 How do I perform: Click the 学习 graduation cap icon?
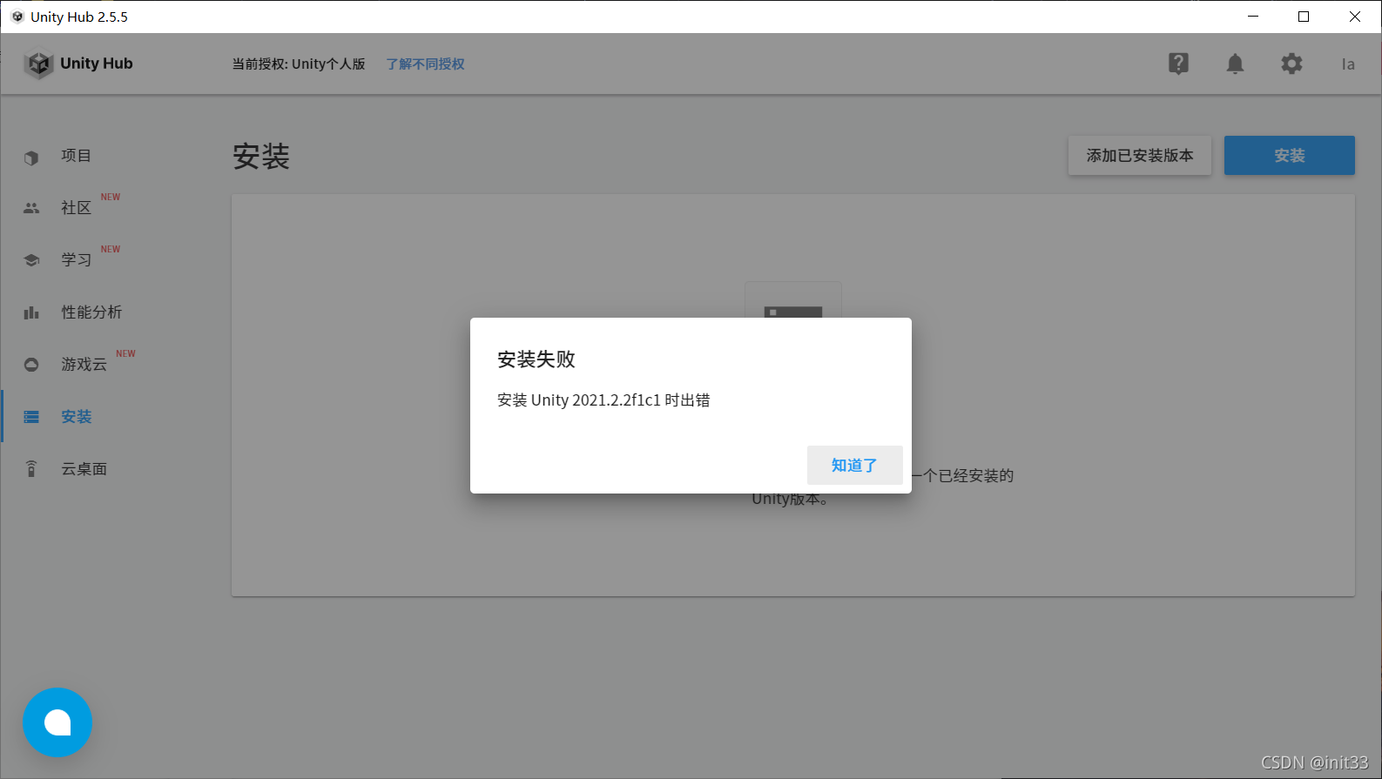(31, 260)
